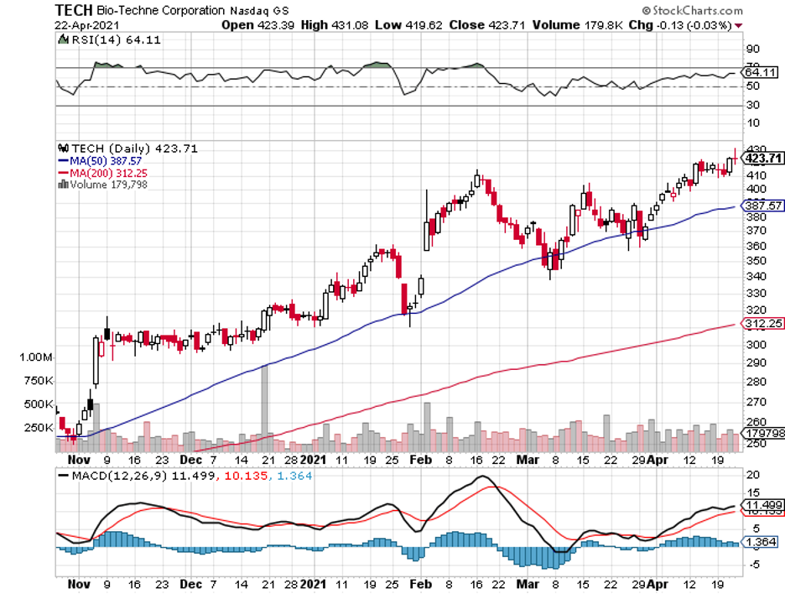Click the Feb label on price chart axis

pyautogui.click(x=420, y=460)
